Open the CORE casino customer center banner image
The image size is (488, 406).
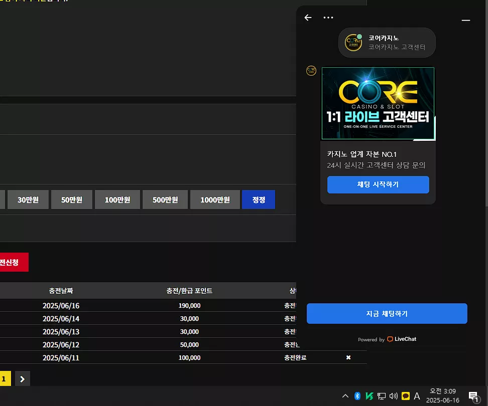click(x=378, y=103)
